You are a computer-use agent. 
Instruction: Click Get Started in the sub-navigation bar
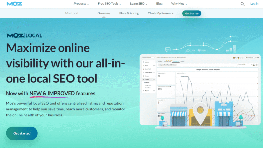(x=192, y=13)
